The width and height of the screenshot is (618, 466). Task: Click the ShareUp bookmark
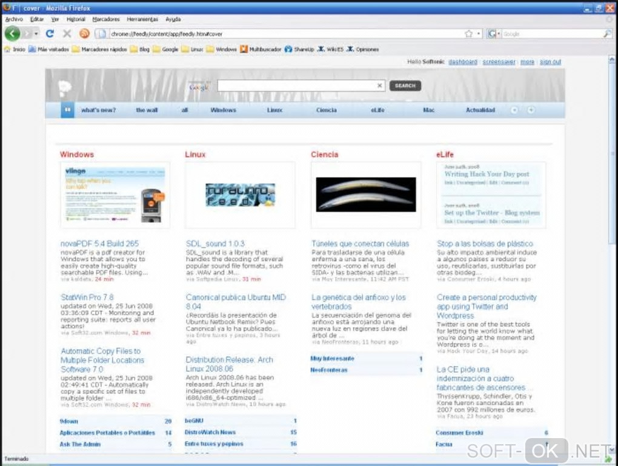(299, 49)
